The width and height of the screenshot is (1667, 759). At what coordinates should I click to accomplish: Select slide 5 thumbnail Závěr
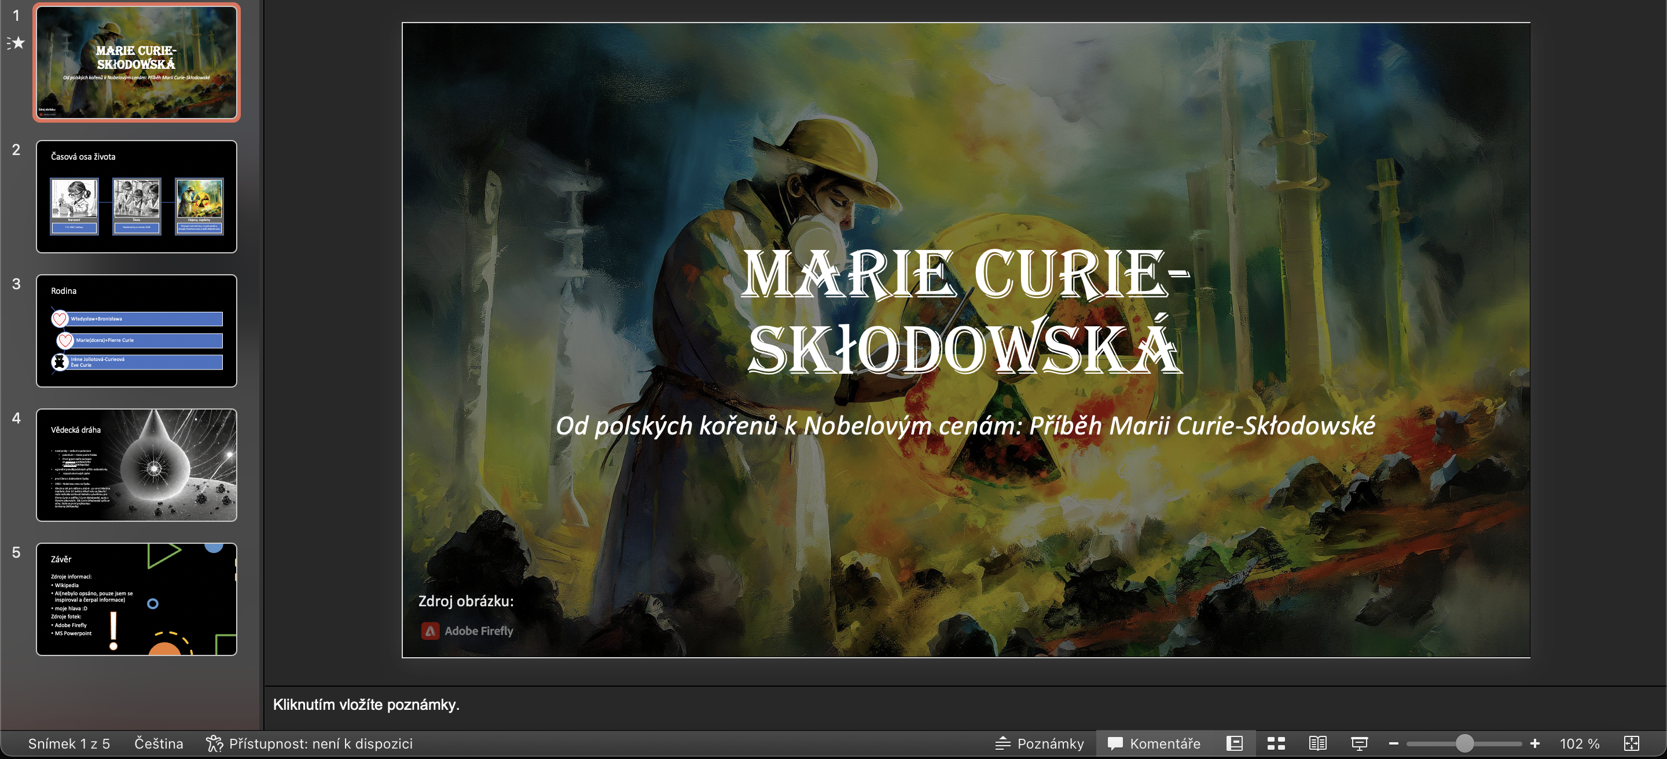pyautogui.click(x=137, y=599)
